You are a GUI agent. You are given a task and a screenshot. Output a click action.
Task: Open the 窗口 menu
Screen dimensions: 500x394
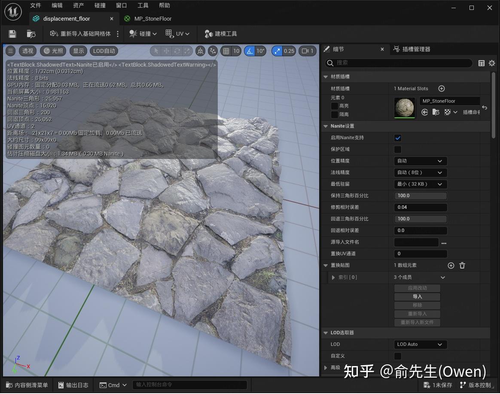coord(121,6)
